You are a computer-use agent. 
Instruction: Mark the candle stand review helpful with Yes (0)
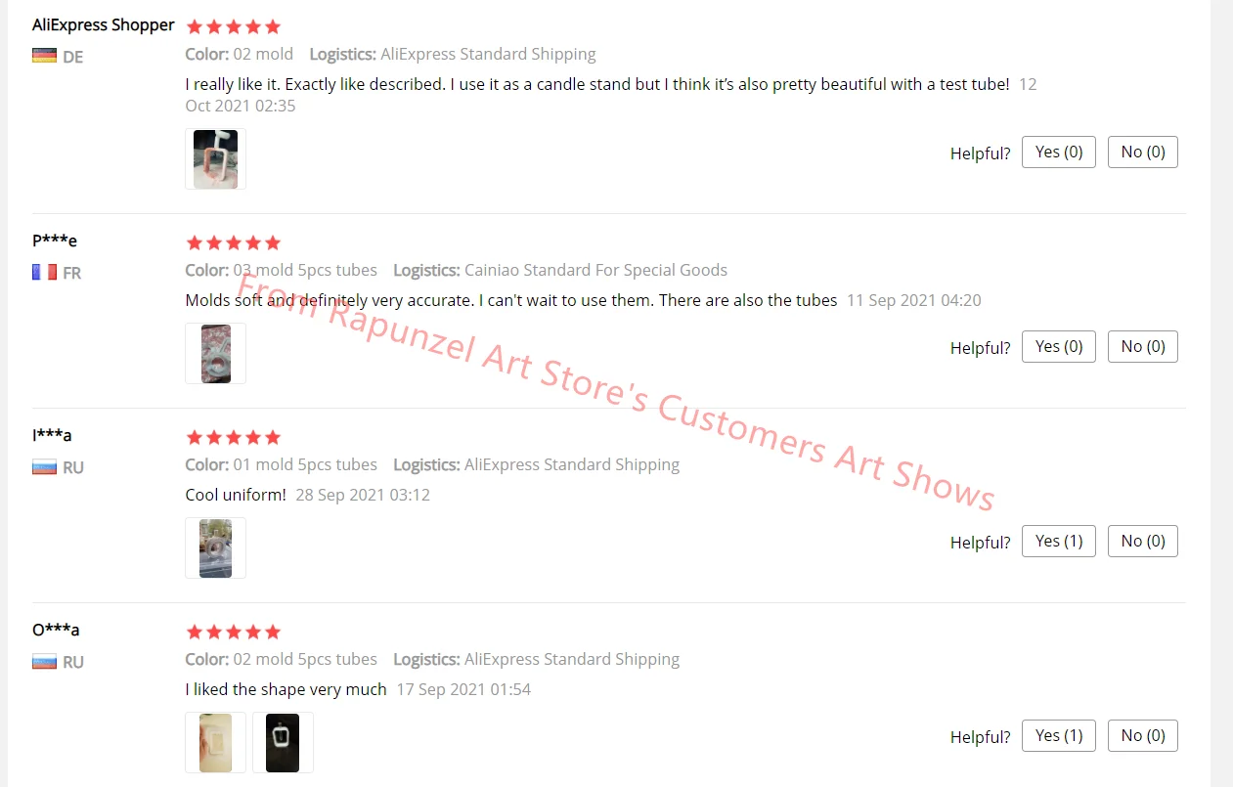pos(1059,152)
